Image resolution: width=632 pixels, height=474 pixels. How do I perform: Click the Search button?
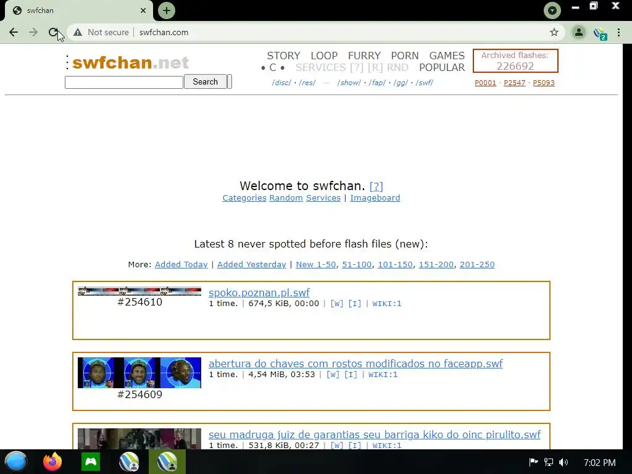[205, 81]
